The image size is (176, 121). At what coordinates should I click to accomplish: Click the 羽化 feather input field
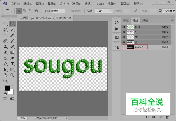pyautogui.click(x=58, y=11)
